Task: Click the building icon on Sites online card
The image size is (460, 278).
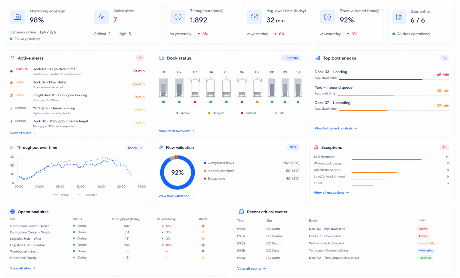Action: 399,17
